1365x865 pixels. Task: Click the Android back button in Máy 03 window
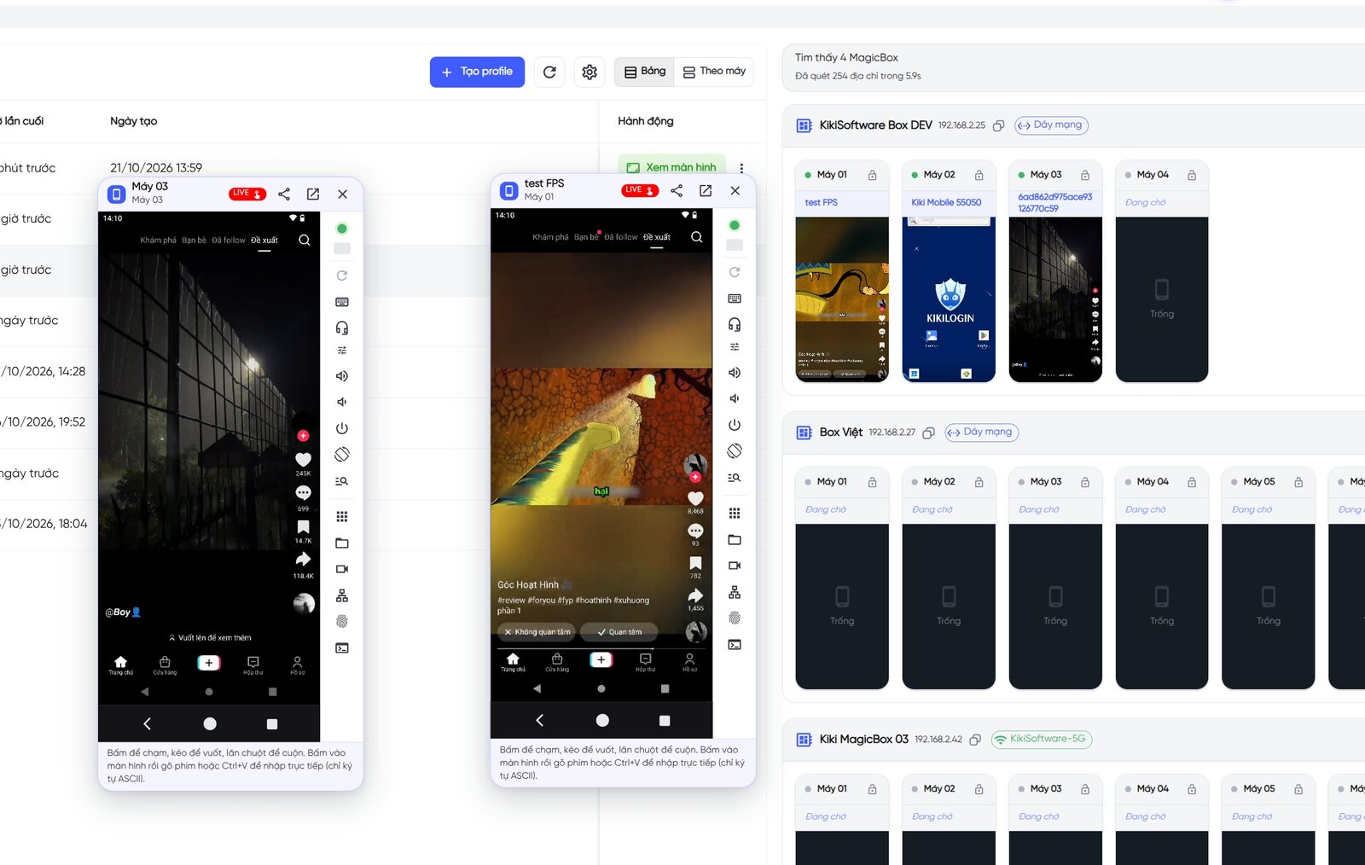pos(147,723)
